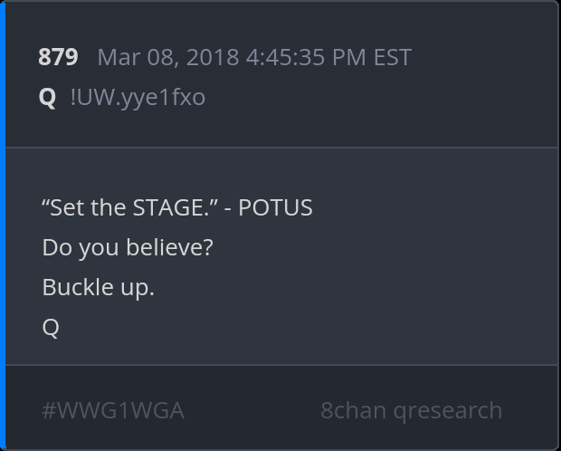This screenshot has width=561, height=451.
Task: Select the "Do you believe?" line
Action: click(128, 247)
